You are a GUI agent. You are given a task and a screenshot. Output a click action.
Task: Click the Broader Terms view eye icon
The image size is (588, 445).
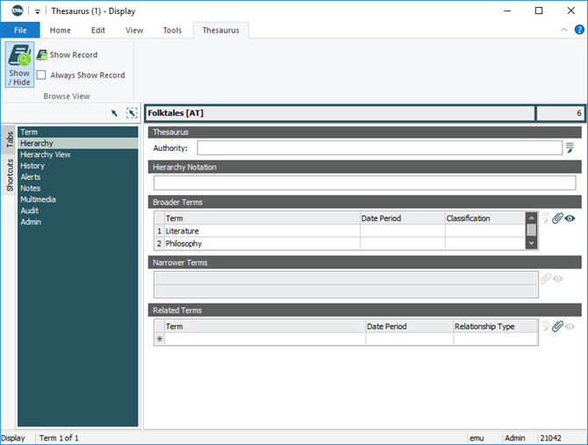[570, 219]
